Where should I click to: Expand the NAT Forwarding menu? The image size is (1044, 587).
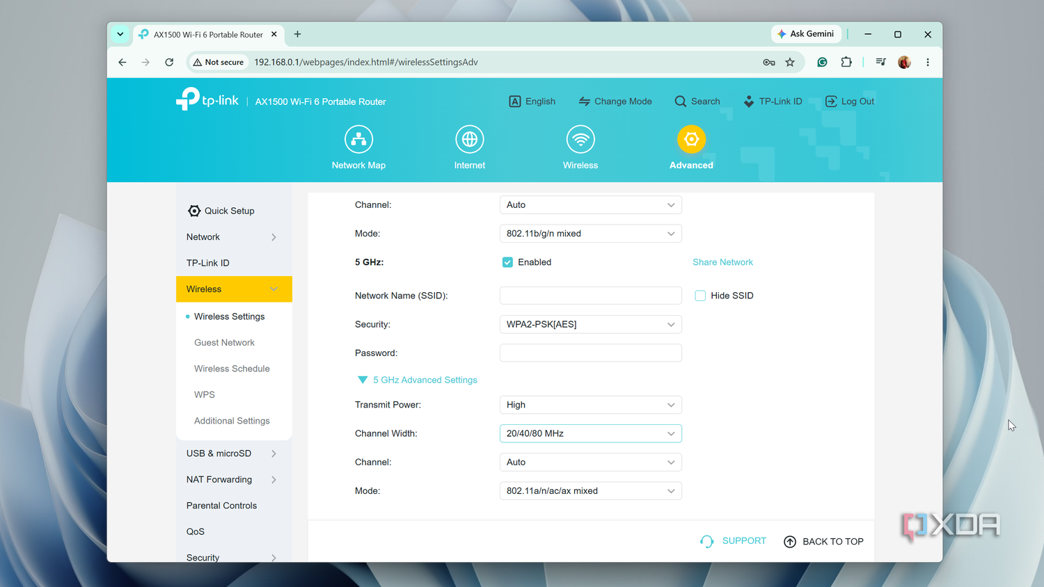(234, 480)
